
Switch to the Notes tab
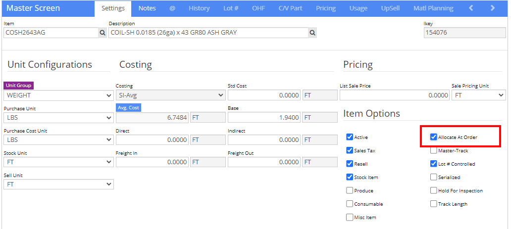click(x=147, y=8)
